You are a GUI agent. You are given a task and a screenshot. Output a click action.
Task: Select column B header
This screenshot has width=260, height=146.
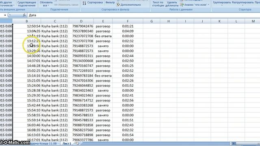(x=27, y=21)
